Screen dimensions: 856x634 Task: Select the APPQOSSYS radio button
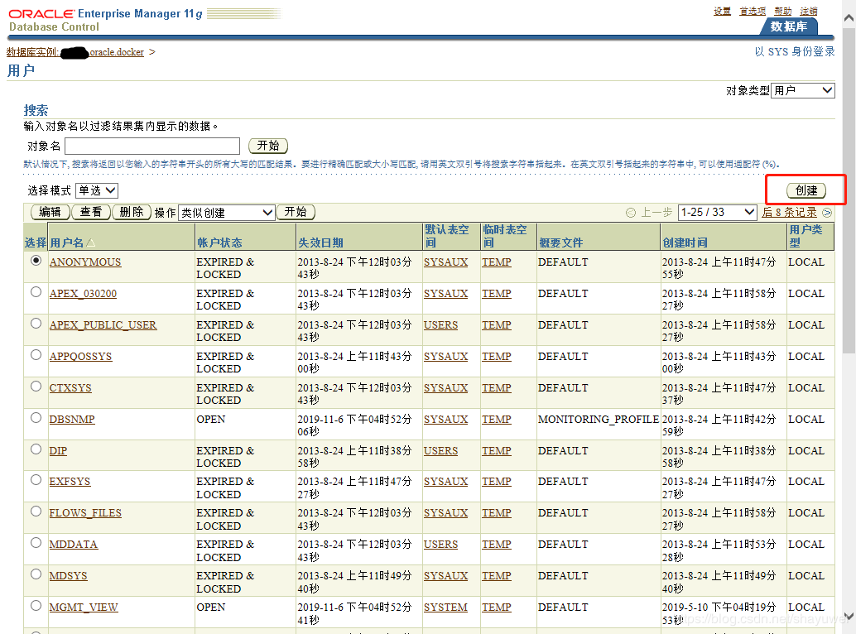pos(36,355)
